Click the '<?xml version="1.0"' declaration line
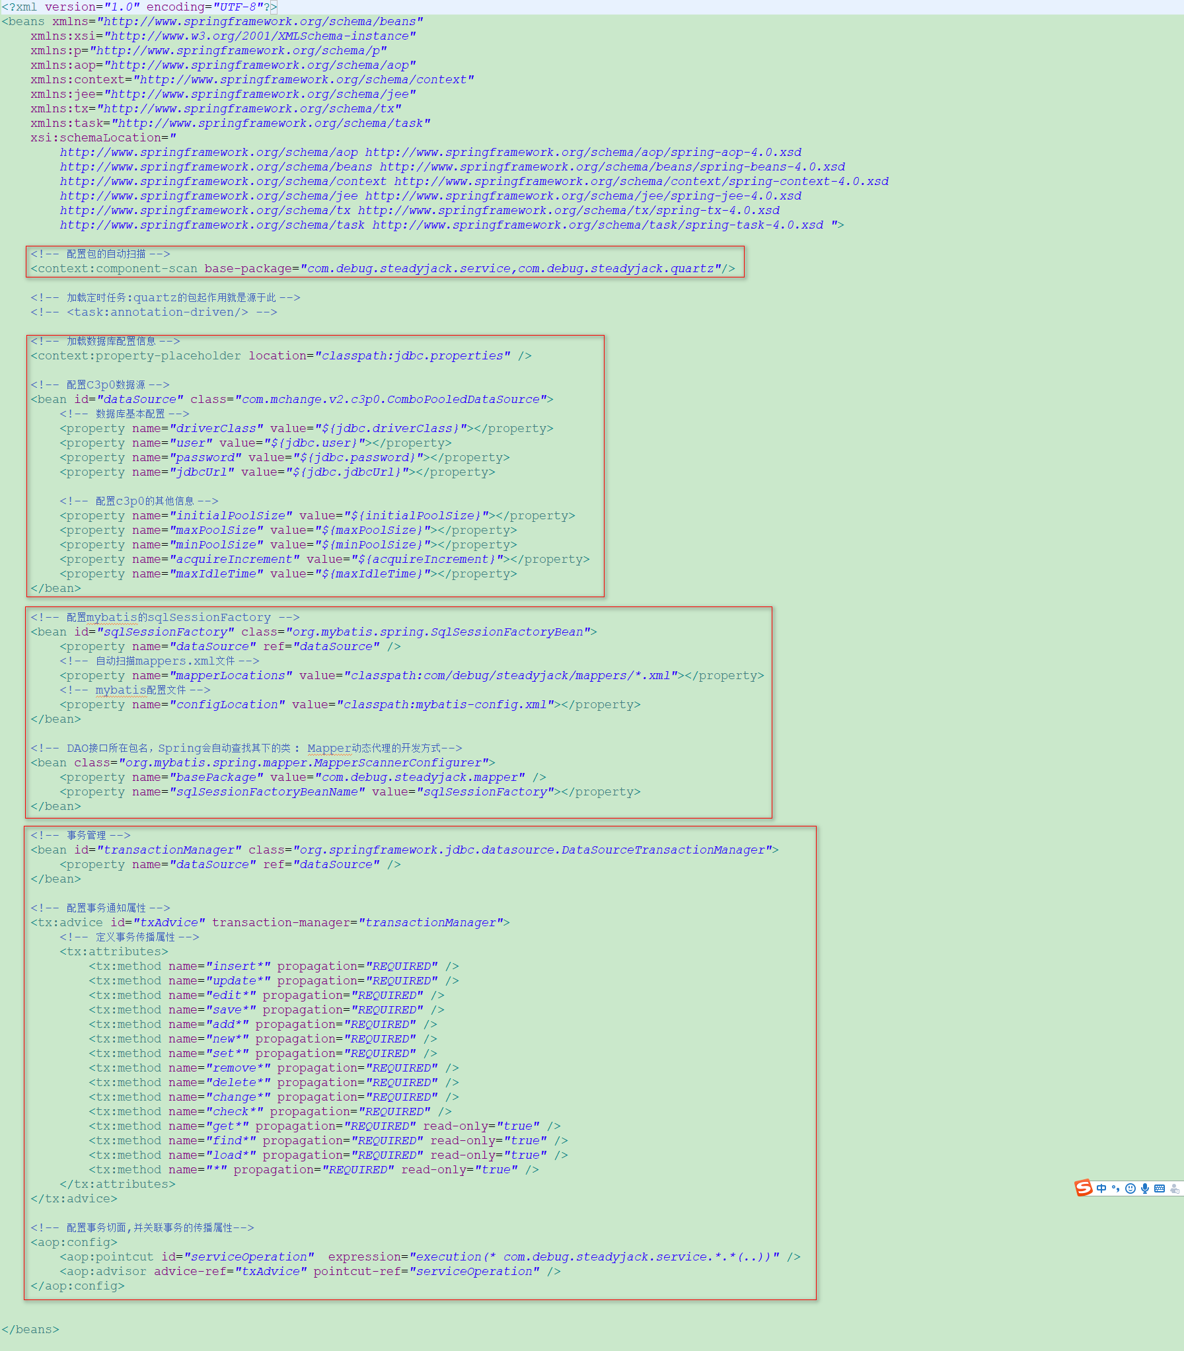 click(x=140, y=7)
